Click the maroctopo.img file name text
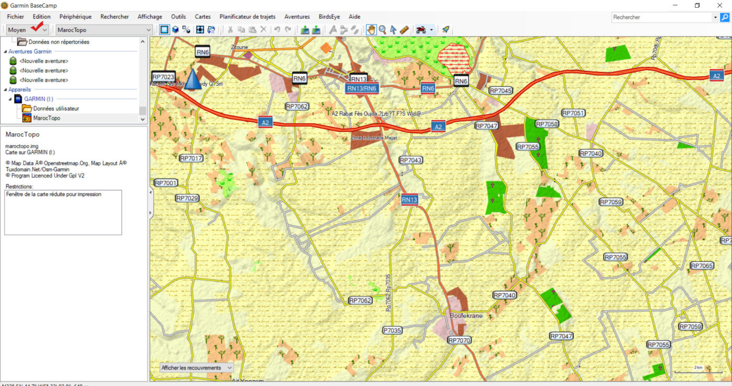732x386 pixels. [x=21, y=146]
